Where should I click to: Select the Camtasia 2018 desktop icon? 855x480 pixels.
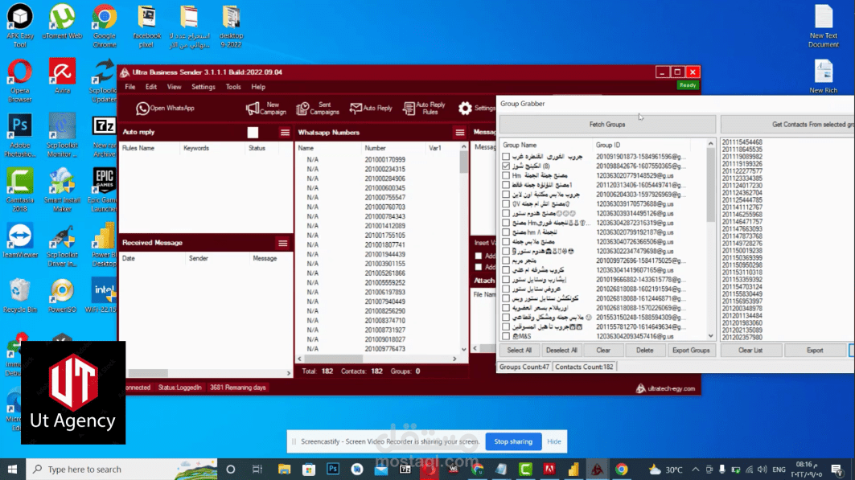(20, 190)
